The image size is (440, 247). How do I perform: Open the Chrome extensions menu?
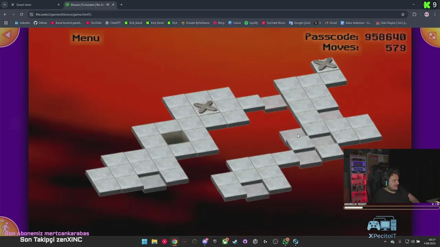point(414,14)
